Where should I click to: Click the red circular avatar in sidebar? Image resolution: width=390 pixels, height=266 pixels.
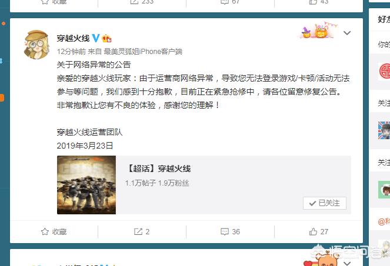coord(385,71)
